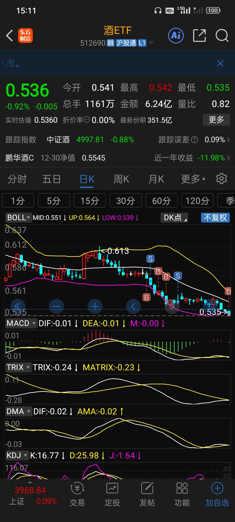Zoom in chart with plus icon
This screenshot has height=522, width=235.
(x=95, y=306)
